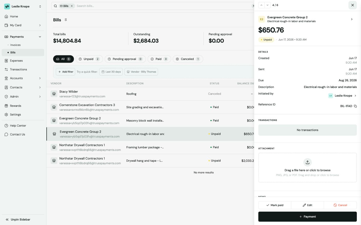This screenshot has height=225, width=361.
Task: Click the Add filter button
Action: [x=65, y=72]
